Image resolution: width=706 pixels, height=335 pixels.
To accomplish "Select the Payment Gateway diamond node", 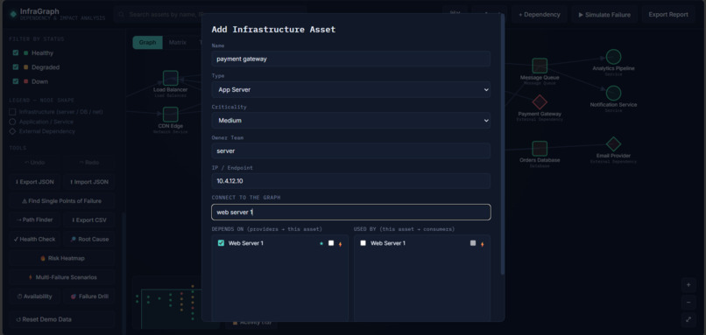I will pos(540,102).
